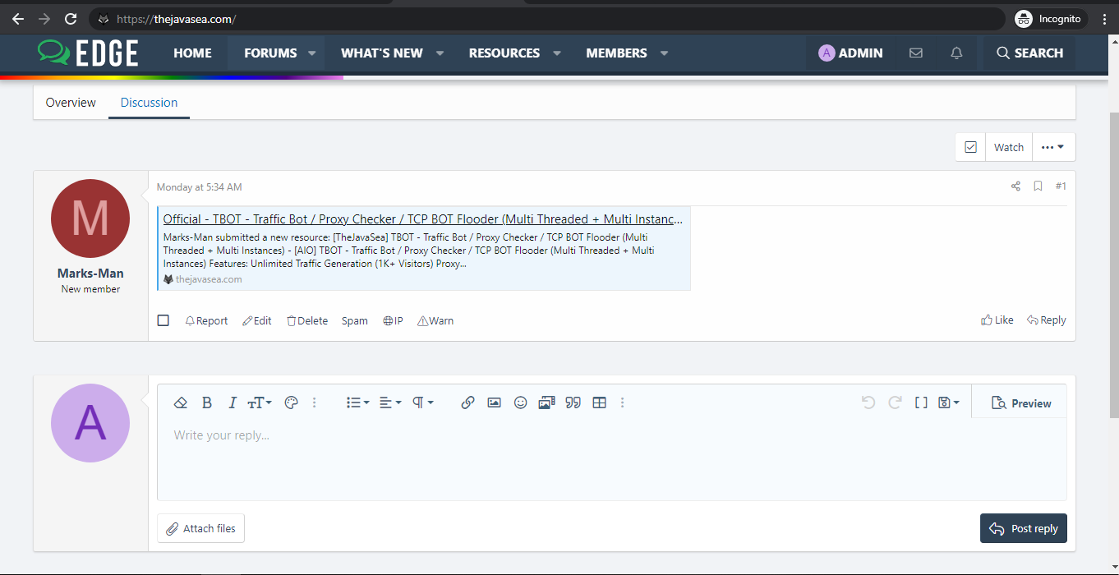Open the smilies emoji picker

coord(520,402)
